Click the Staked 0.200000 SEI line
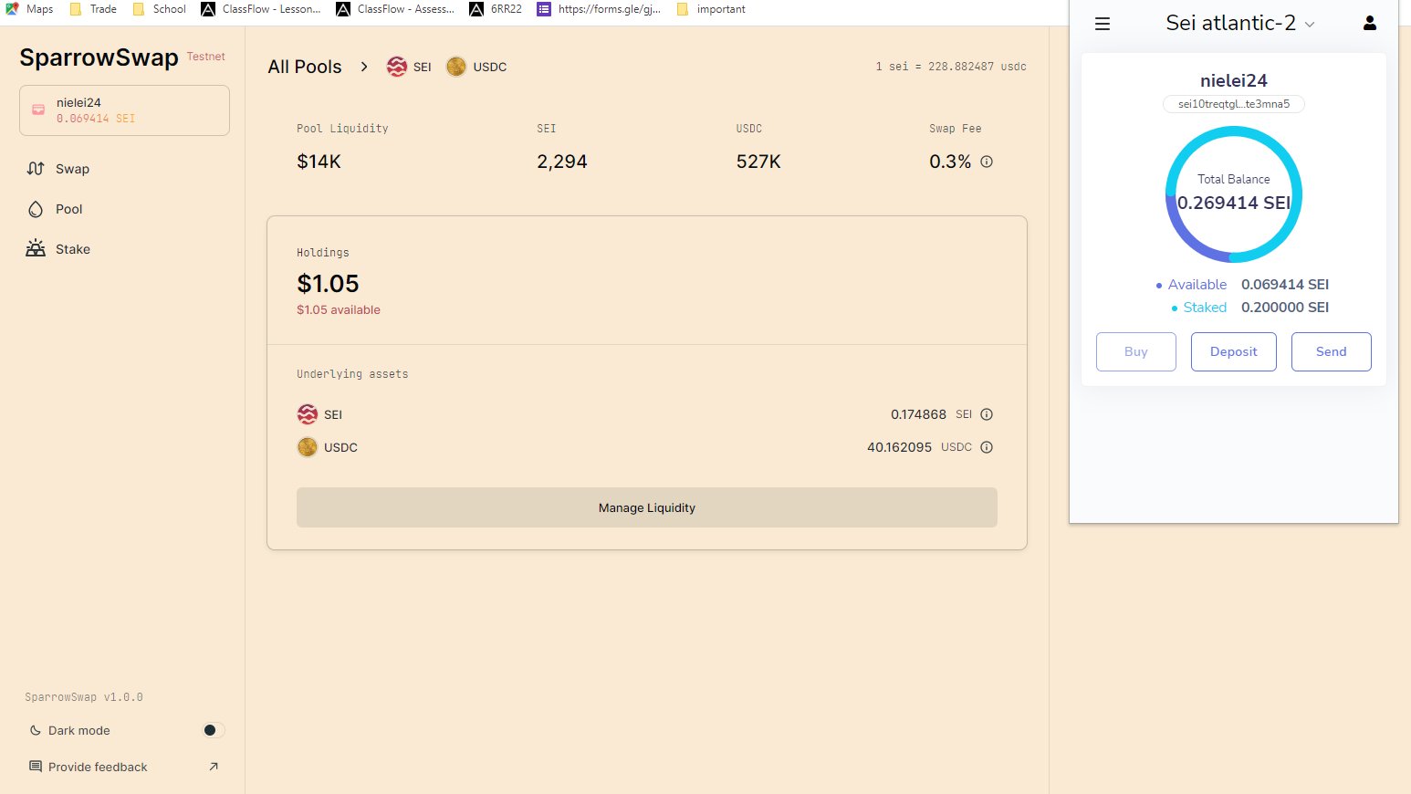The height and width of the screenshot is (794, 1411). pos(1249,308)
